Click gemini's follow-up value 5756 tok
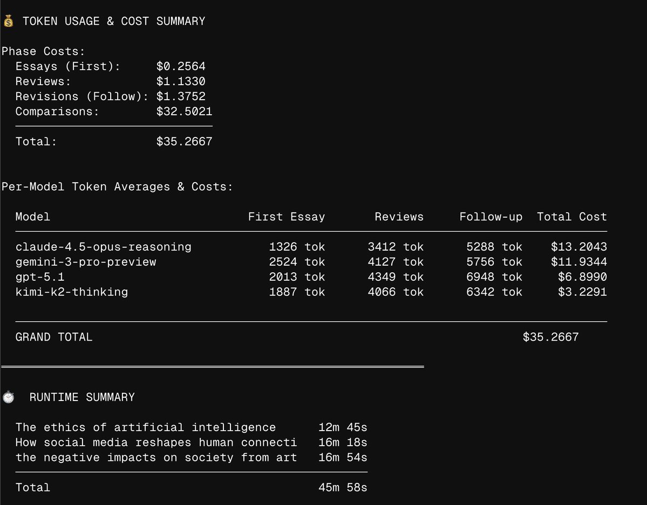Screen dimensions: 647x505 click(494, 262)
